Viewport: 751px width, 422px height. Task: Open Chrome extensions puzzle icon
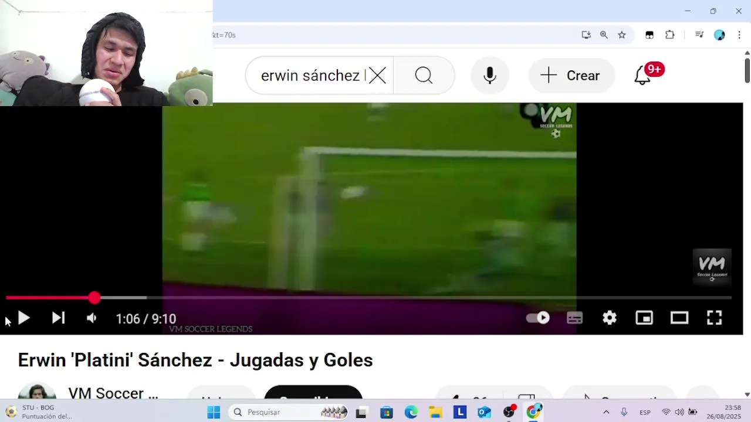(670, 35)
